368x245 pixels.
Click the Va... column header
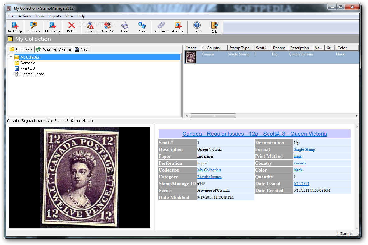[319, 48]
